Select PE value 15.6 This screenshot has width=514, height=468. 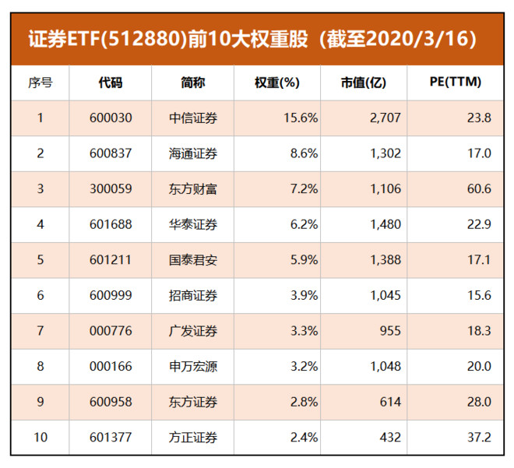tap(479, 295)
